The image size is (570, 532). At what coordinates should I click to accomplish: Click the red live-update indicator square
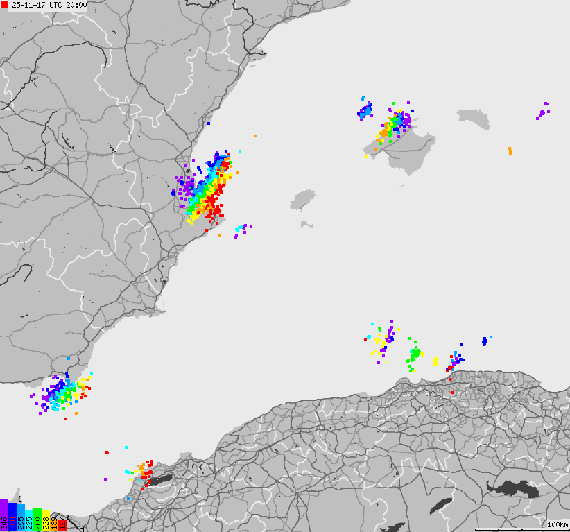click(x=3, y=3)
